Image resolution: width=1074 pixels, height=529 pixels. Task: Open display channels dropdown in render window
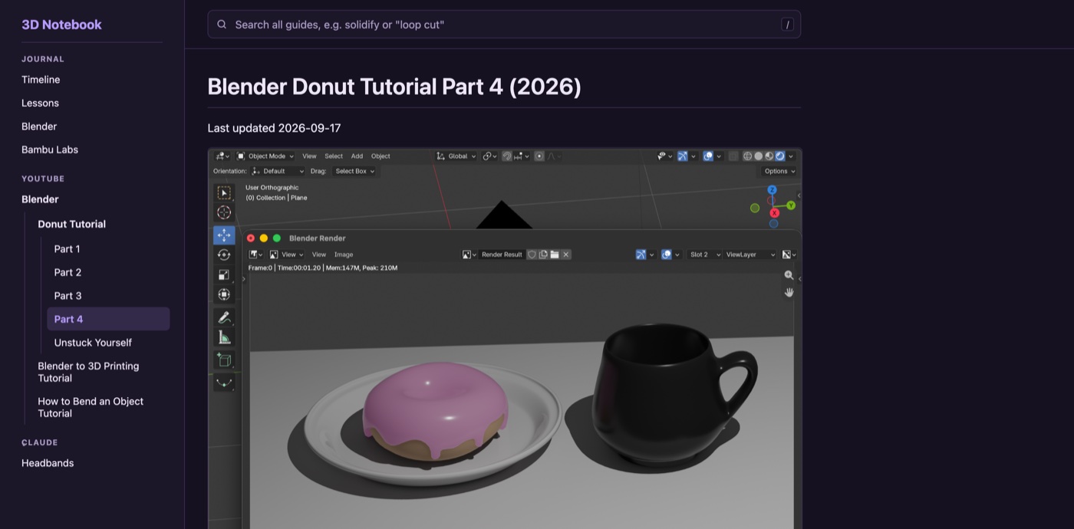tap(789, 255)
